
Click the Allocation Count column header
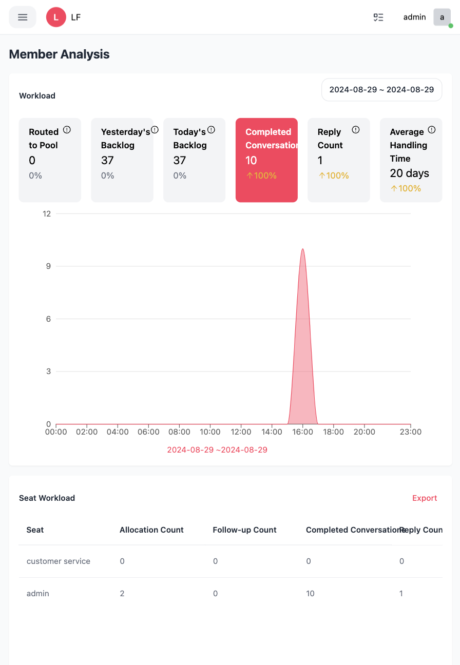click(151, 530)
